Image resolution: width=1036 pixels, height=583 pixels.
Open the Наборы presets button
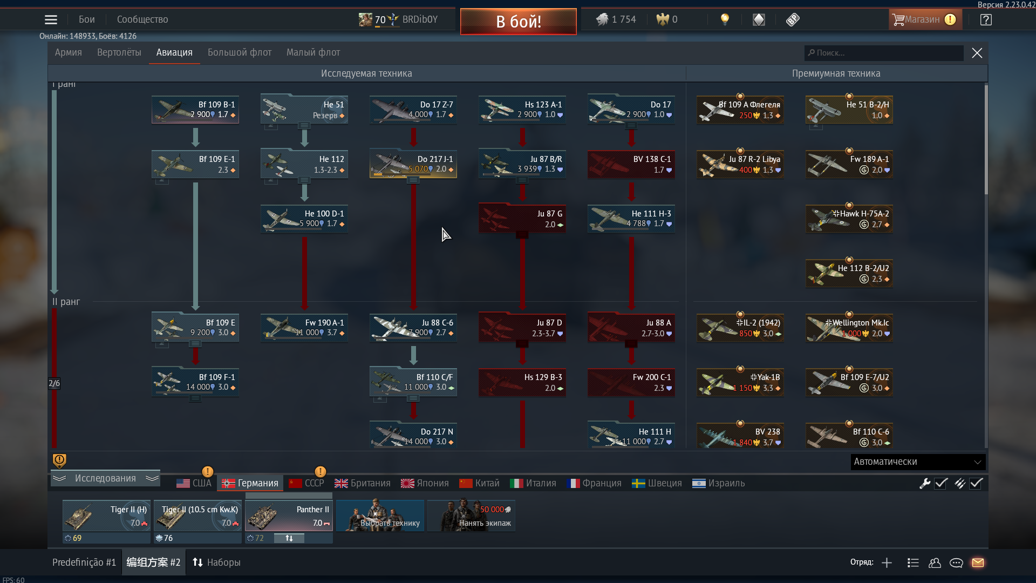click(217, 562)
